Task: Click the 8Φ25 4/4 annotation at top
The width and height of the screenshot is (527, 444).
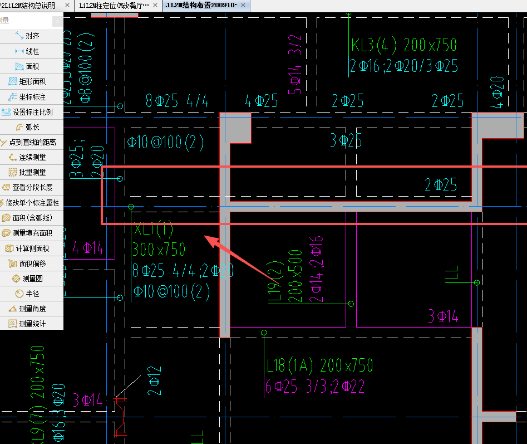Action: [177, 101]
